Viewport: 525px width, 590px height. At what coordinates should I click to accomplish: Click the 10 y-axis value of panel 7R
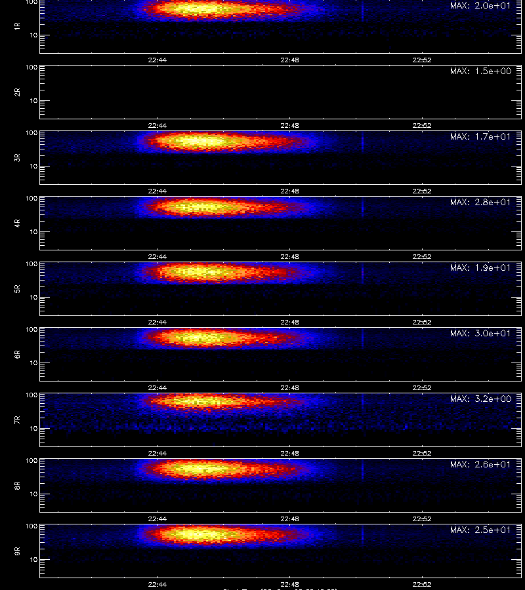click(x=33, y=428)
